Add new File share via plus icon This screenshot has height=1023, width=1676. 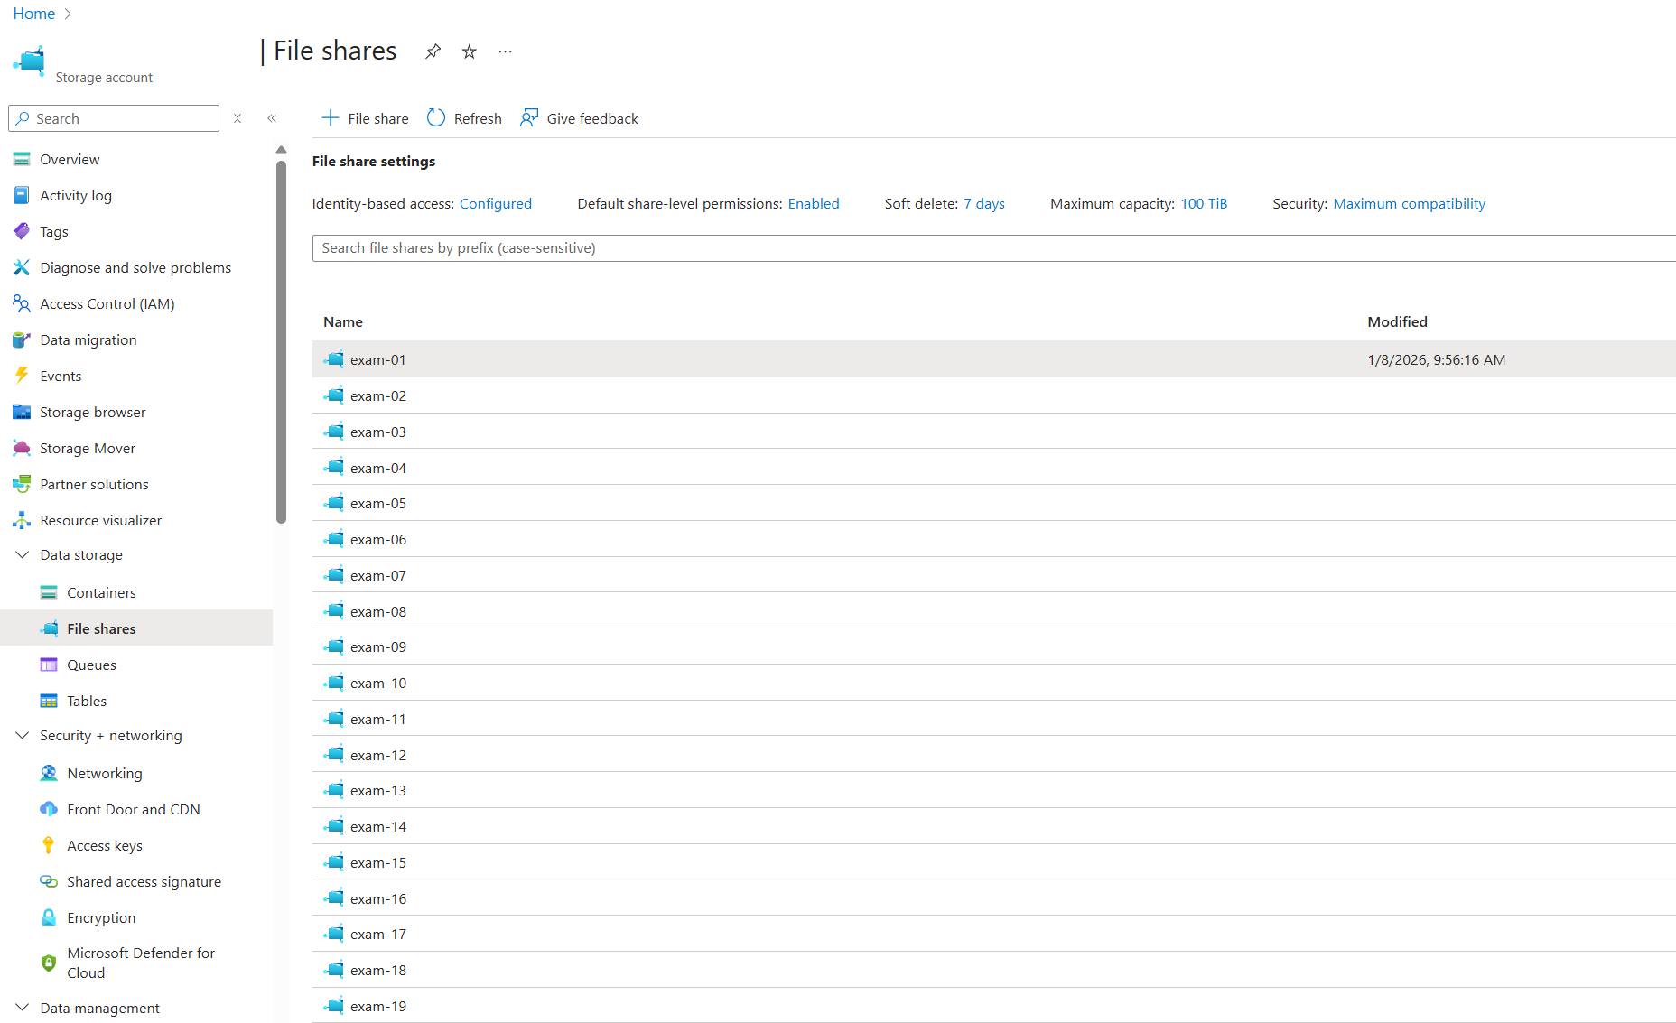click(x=331, y=118)
